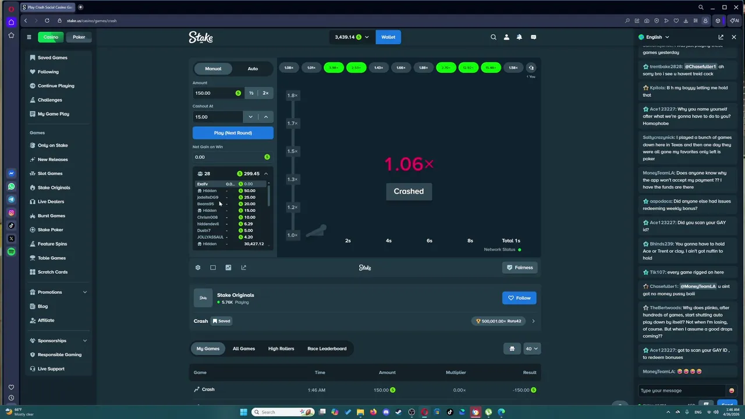The width and height of the screenshot is (745, 419).
Task: Collapse the players bet list chevron
Action: (266, 173)
